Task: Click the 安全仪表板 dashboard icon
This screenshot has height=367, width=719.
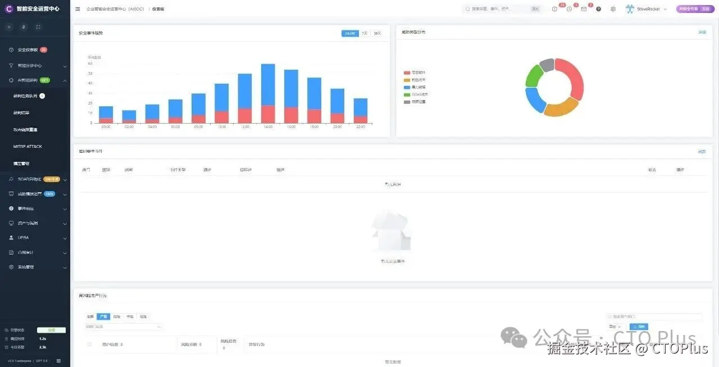Action: tap(11, 50)
